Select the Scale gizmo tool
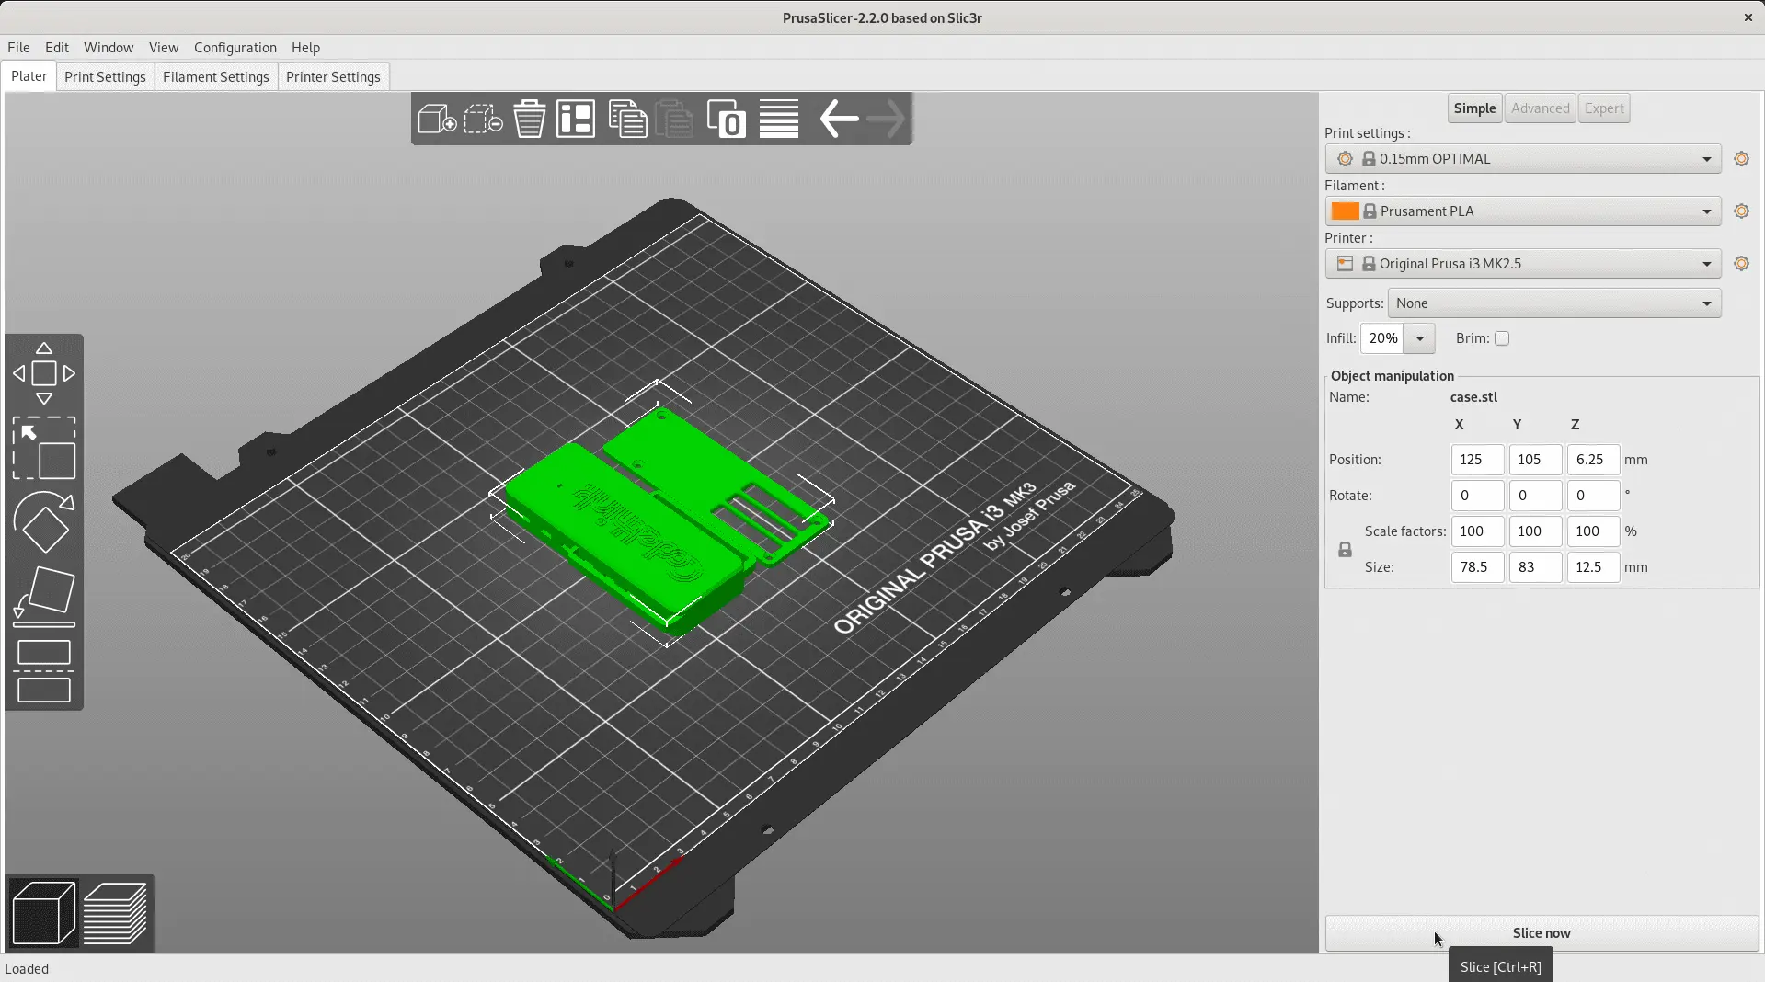Viewport: 1765px width, 982px height. [x=44, y=448]
